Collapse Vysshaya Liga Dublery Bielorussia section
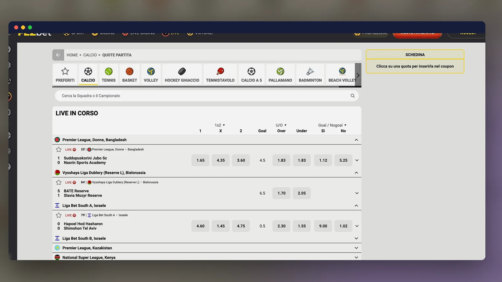This screenshot has width=502, height=282. pos(356,173)
